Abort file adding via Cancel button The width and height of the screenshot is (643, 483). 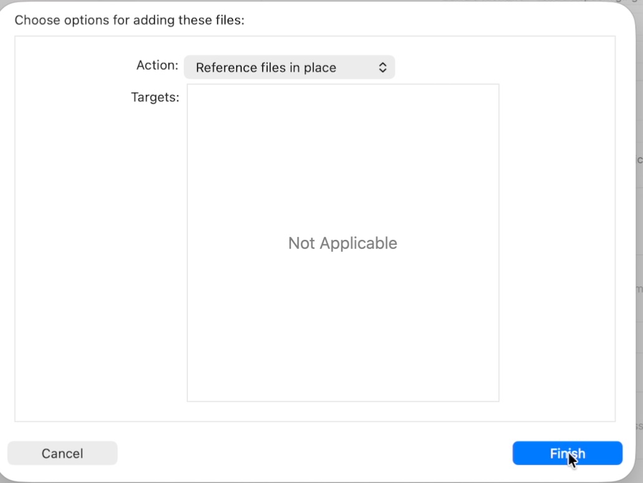pos(62,453)
